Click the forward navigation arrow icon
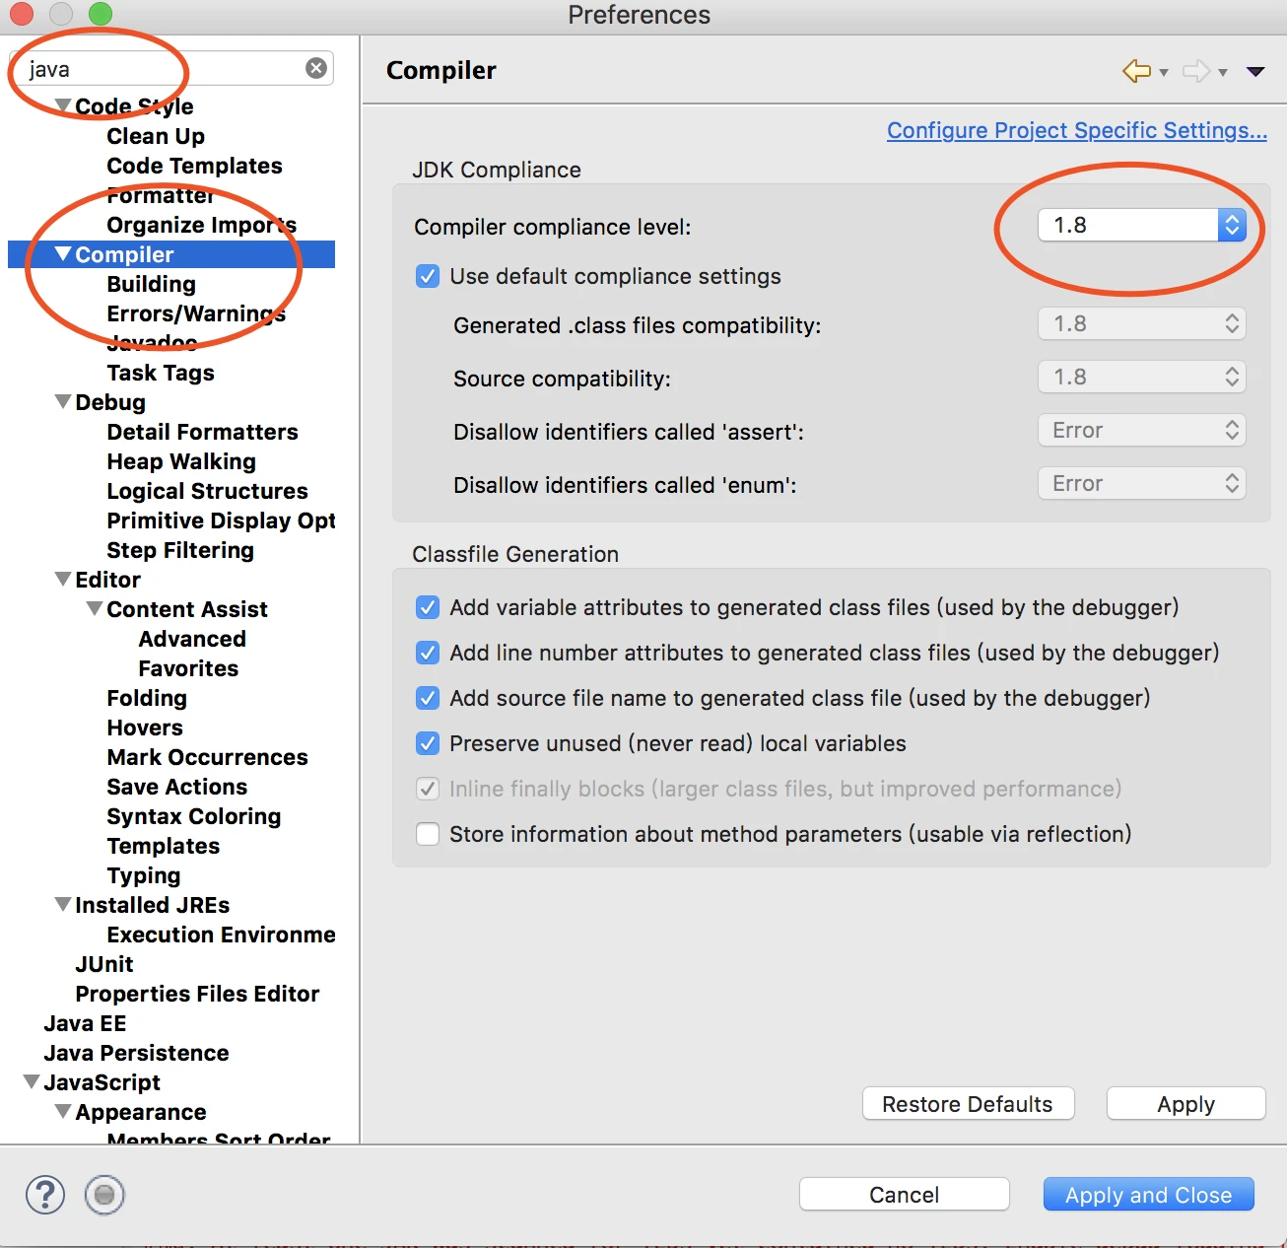Screen dimensions: 1287x1248 point(1196,71)
